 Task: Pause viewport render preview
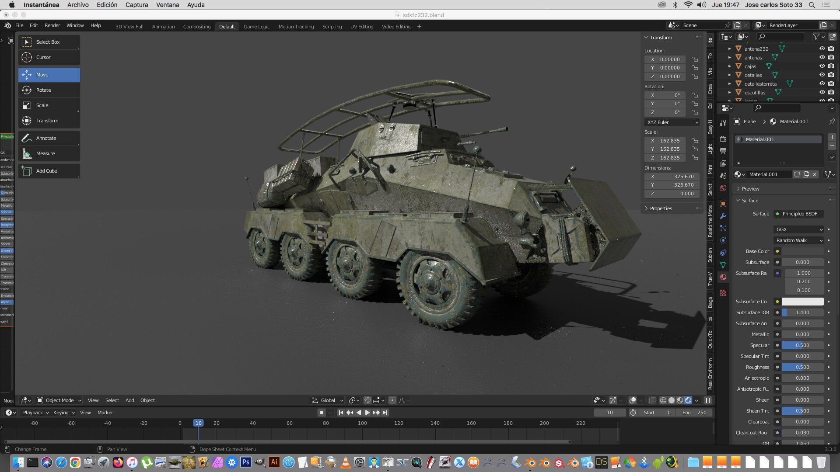708,400
